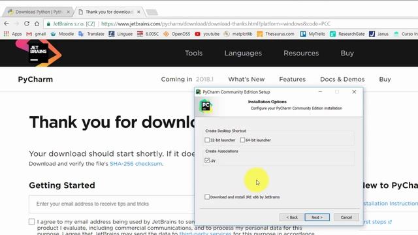The height and width of the screenshot is (235, 418).
Task: Switch to the Download Python tab
Action: [37, 12]
